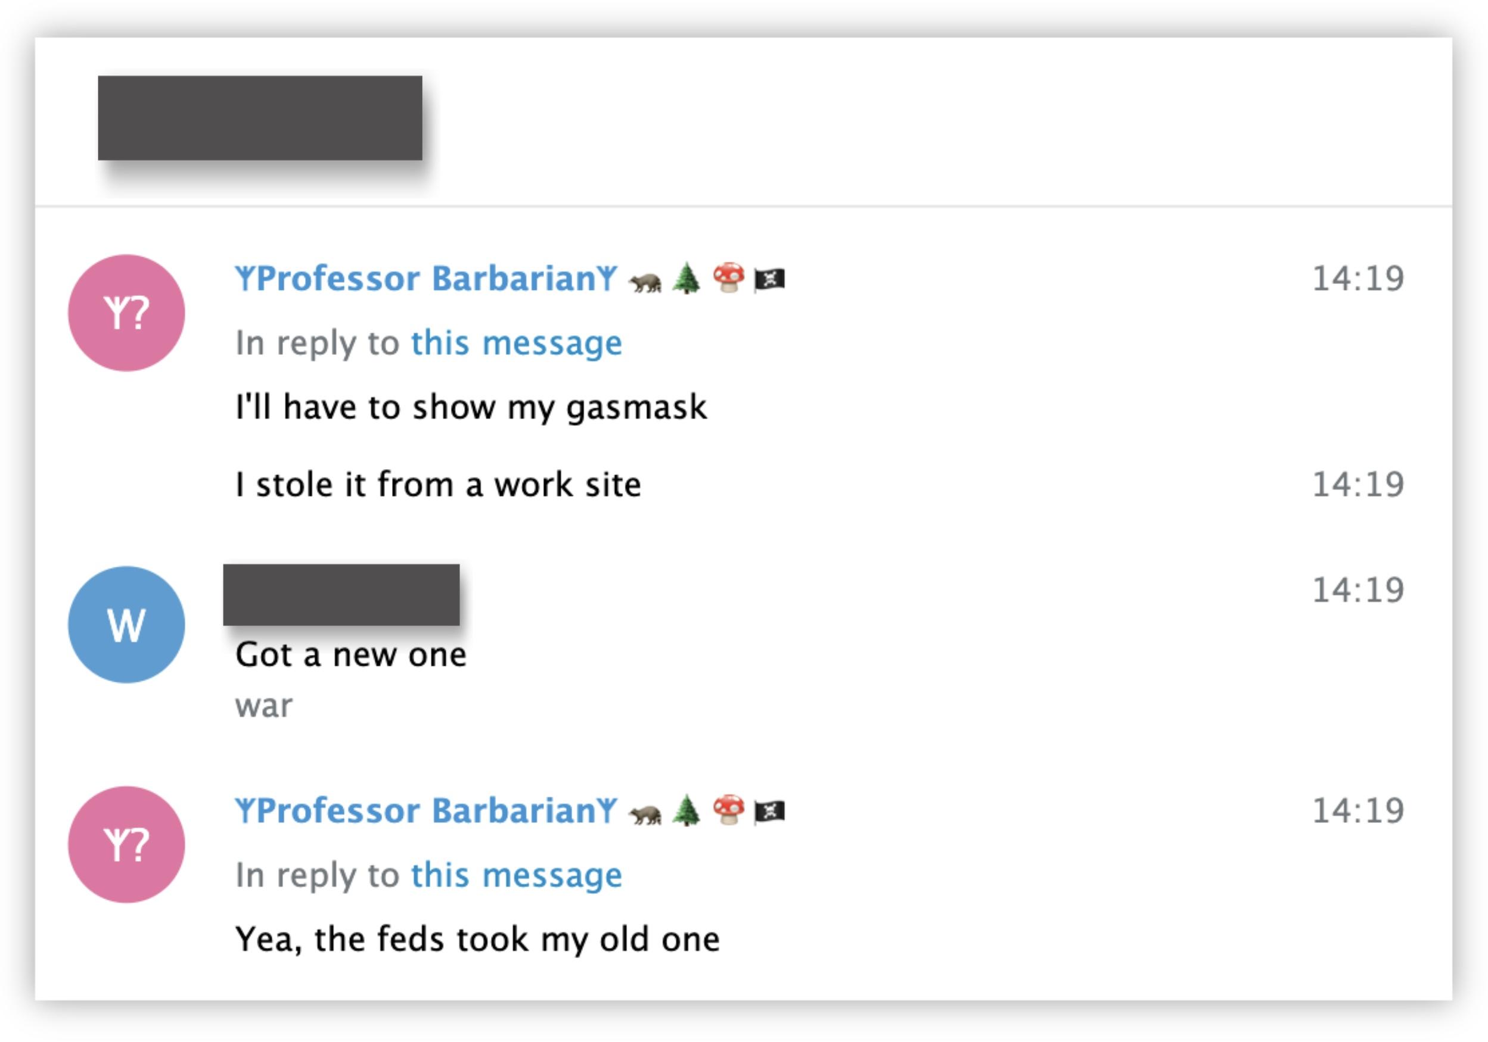Click the raccoon emoji in first username
This screenshot has height=1042, width=1488.
tap(645, 281)
